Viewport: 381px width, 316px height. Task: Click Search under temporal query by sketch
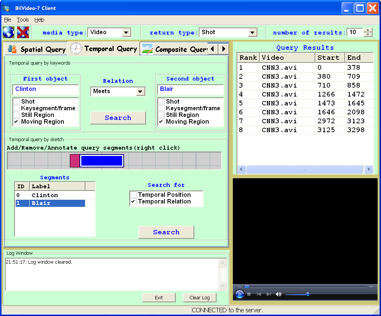pyautogui.click(x=166, y=232)
